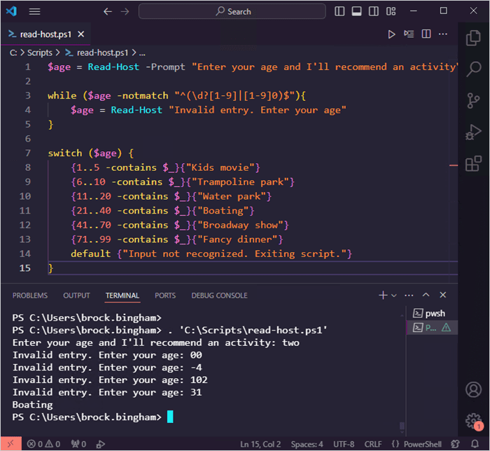
Task: Click the default keyword on line 14
Action: (x=90, y=254)
